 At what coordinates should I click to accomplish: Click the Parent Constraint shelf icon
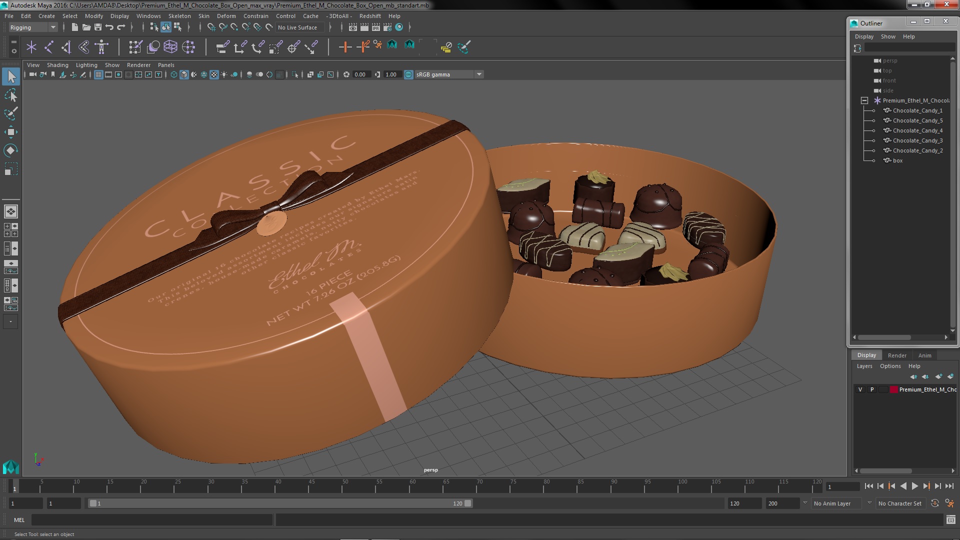[x=222, y=47]
